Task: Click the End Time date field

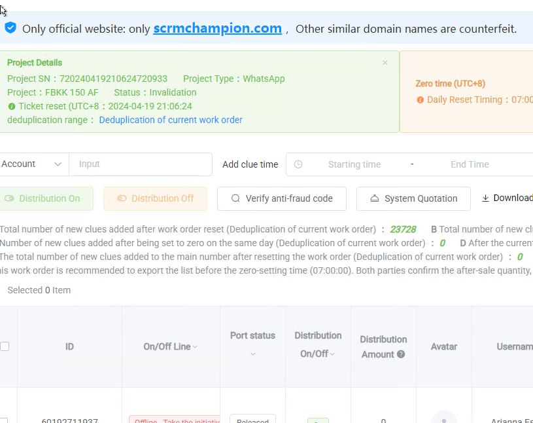Action: click(470, 164)
